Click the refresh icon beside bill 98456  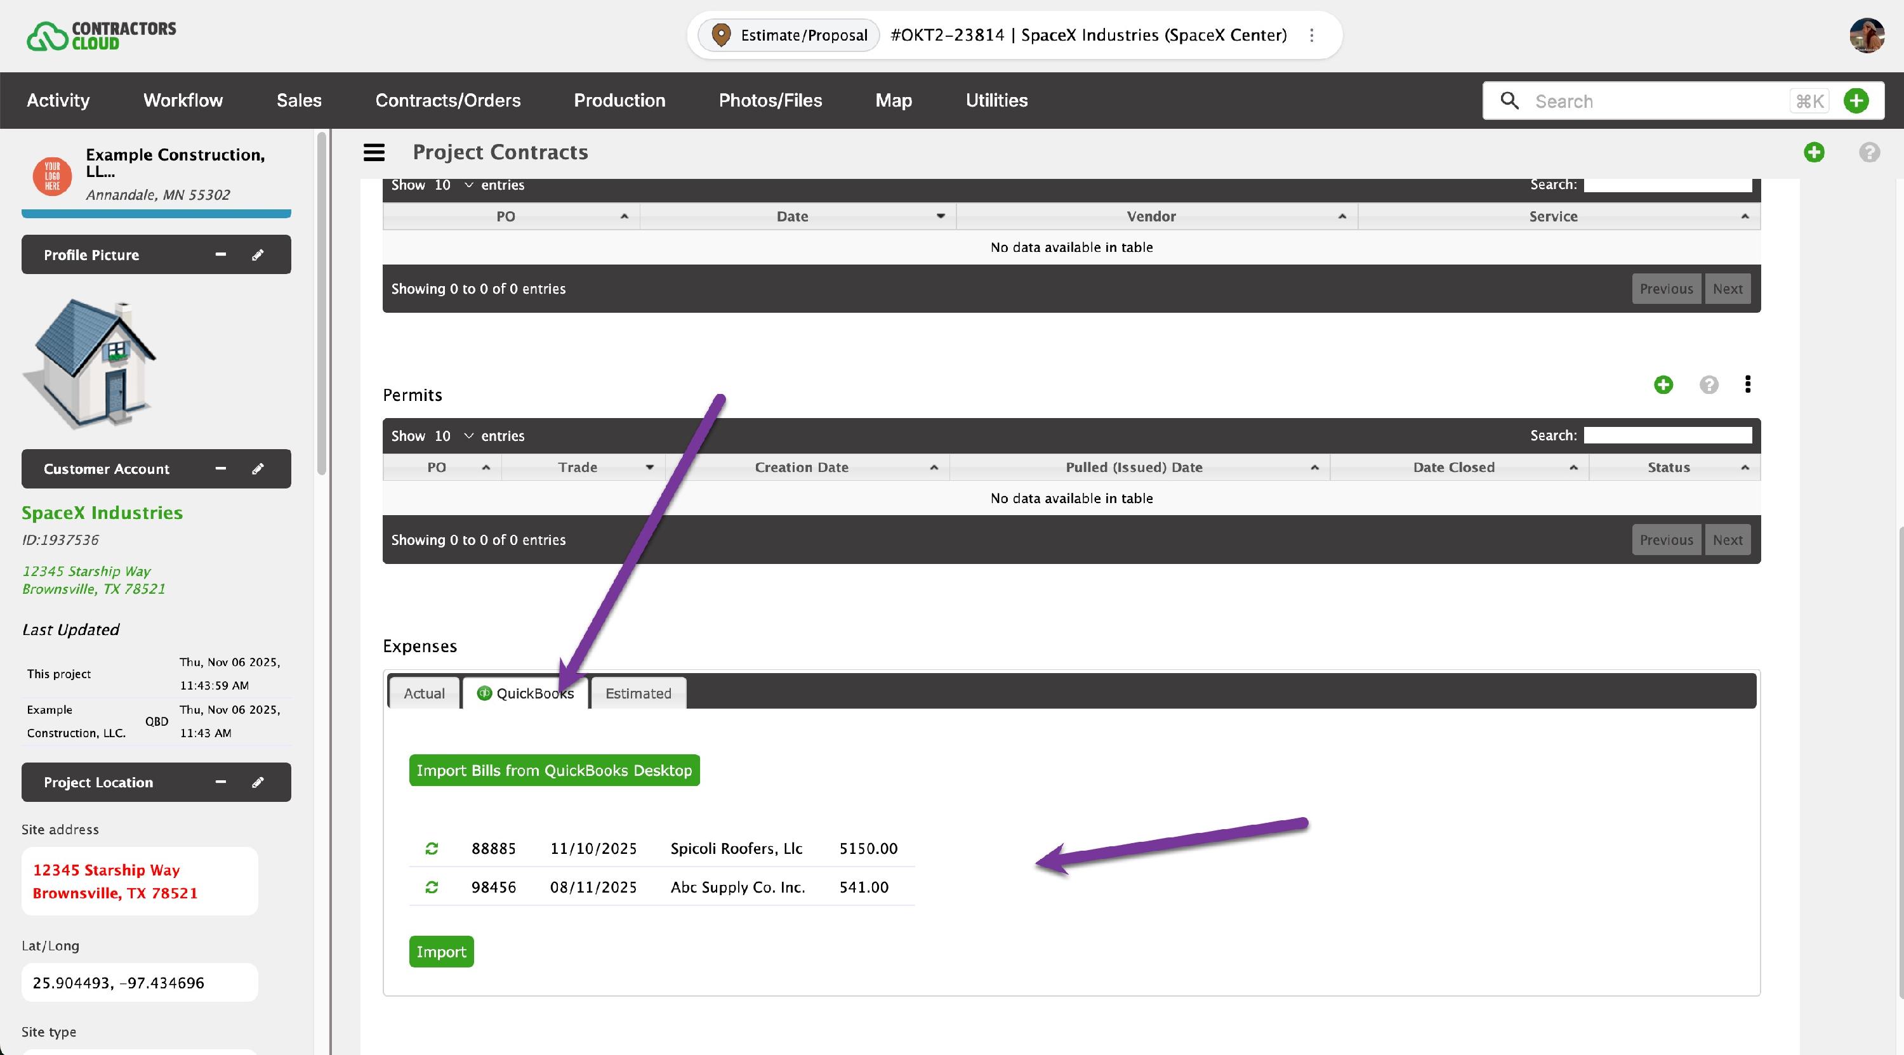point(432,886)
